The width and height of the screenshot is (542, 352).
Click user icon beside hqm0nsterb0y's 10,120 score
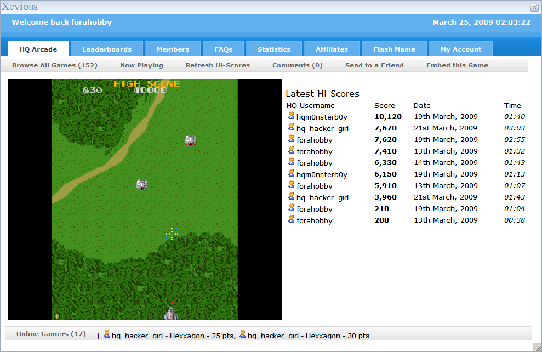pyautogui.click(x=291, y=116)
